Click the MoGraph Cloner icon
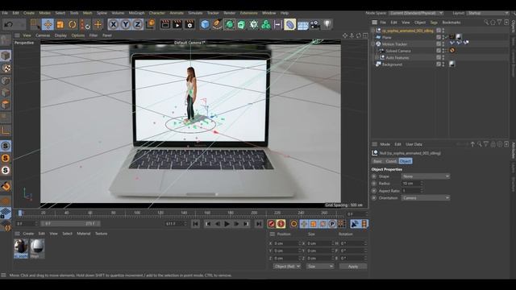Viewport: 516px width, 290px height. (x=265, y=24)
